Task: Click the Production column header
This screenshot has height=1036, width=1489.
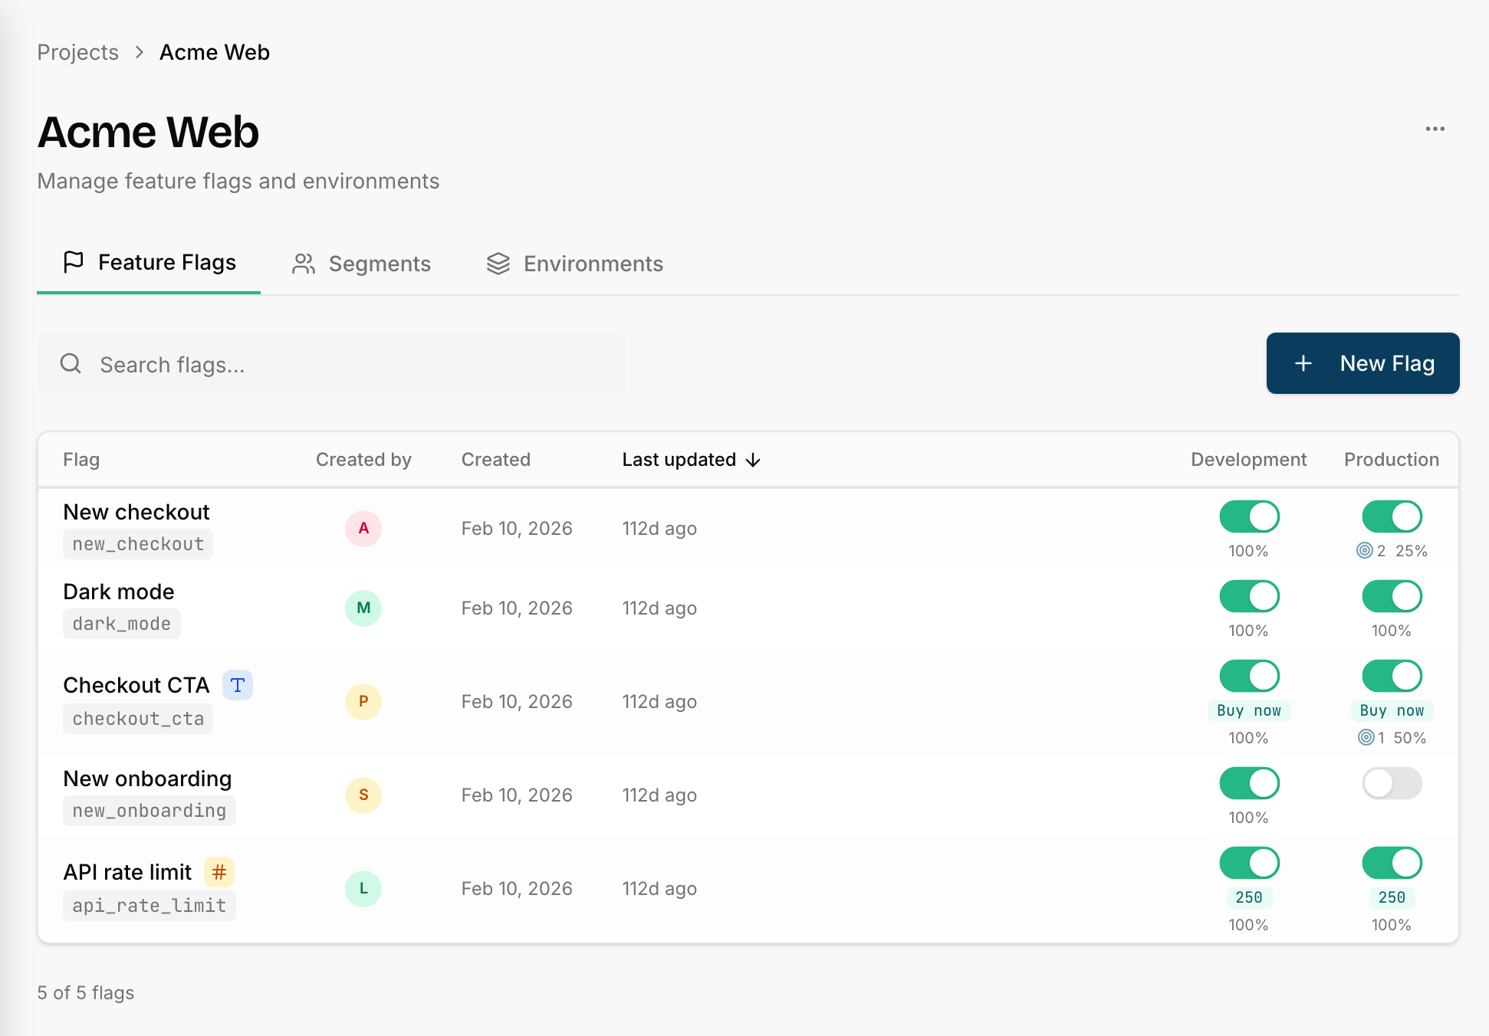Action: 1392,460
